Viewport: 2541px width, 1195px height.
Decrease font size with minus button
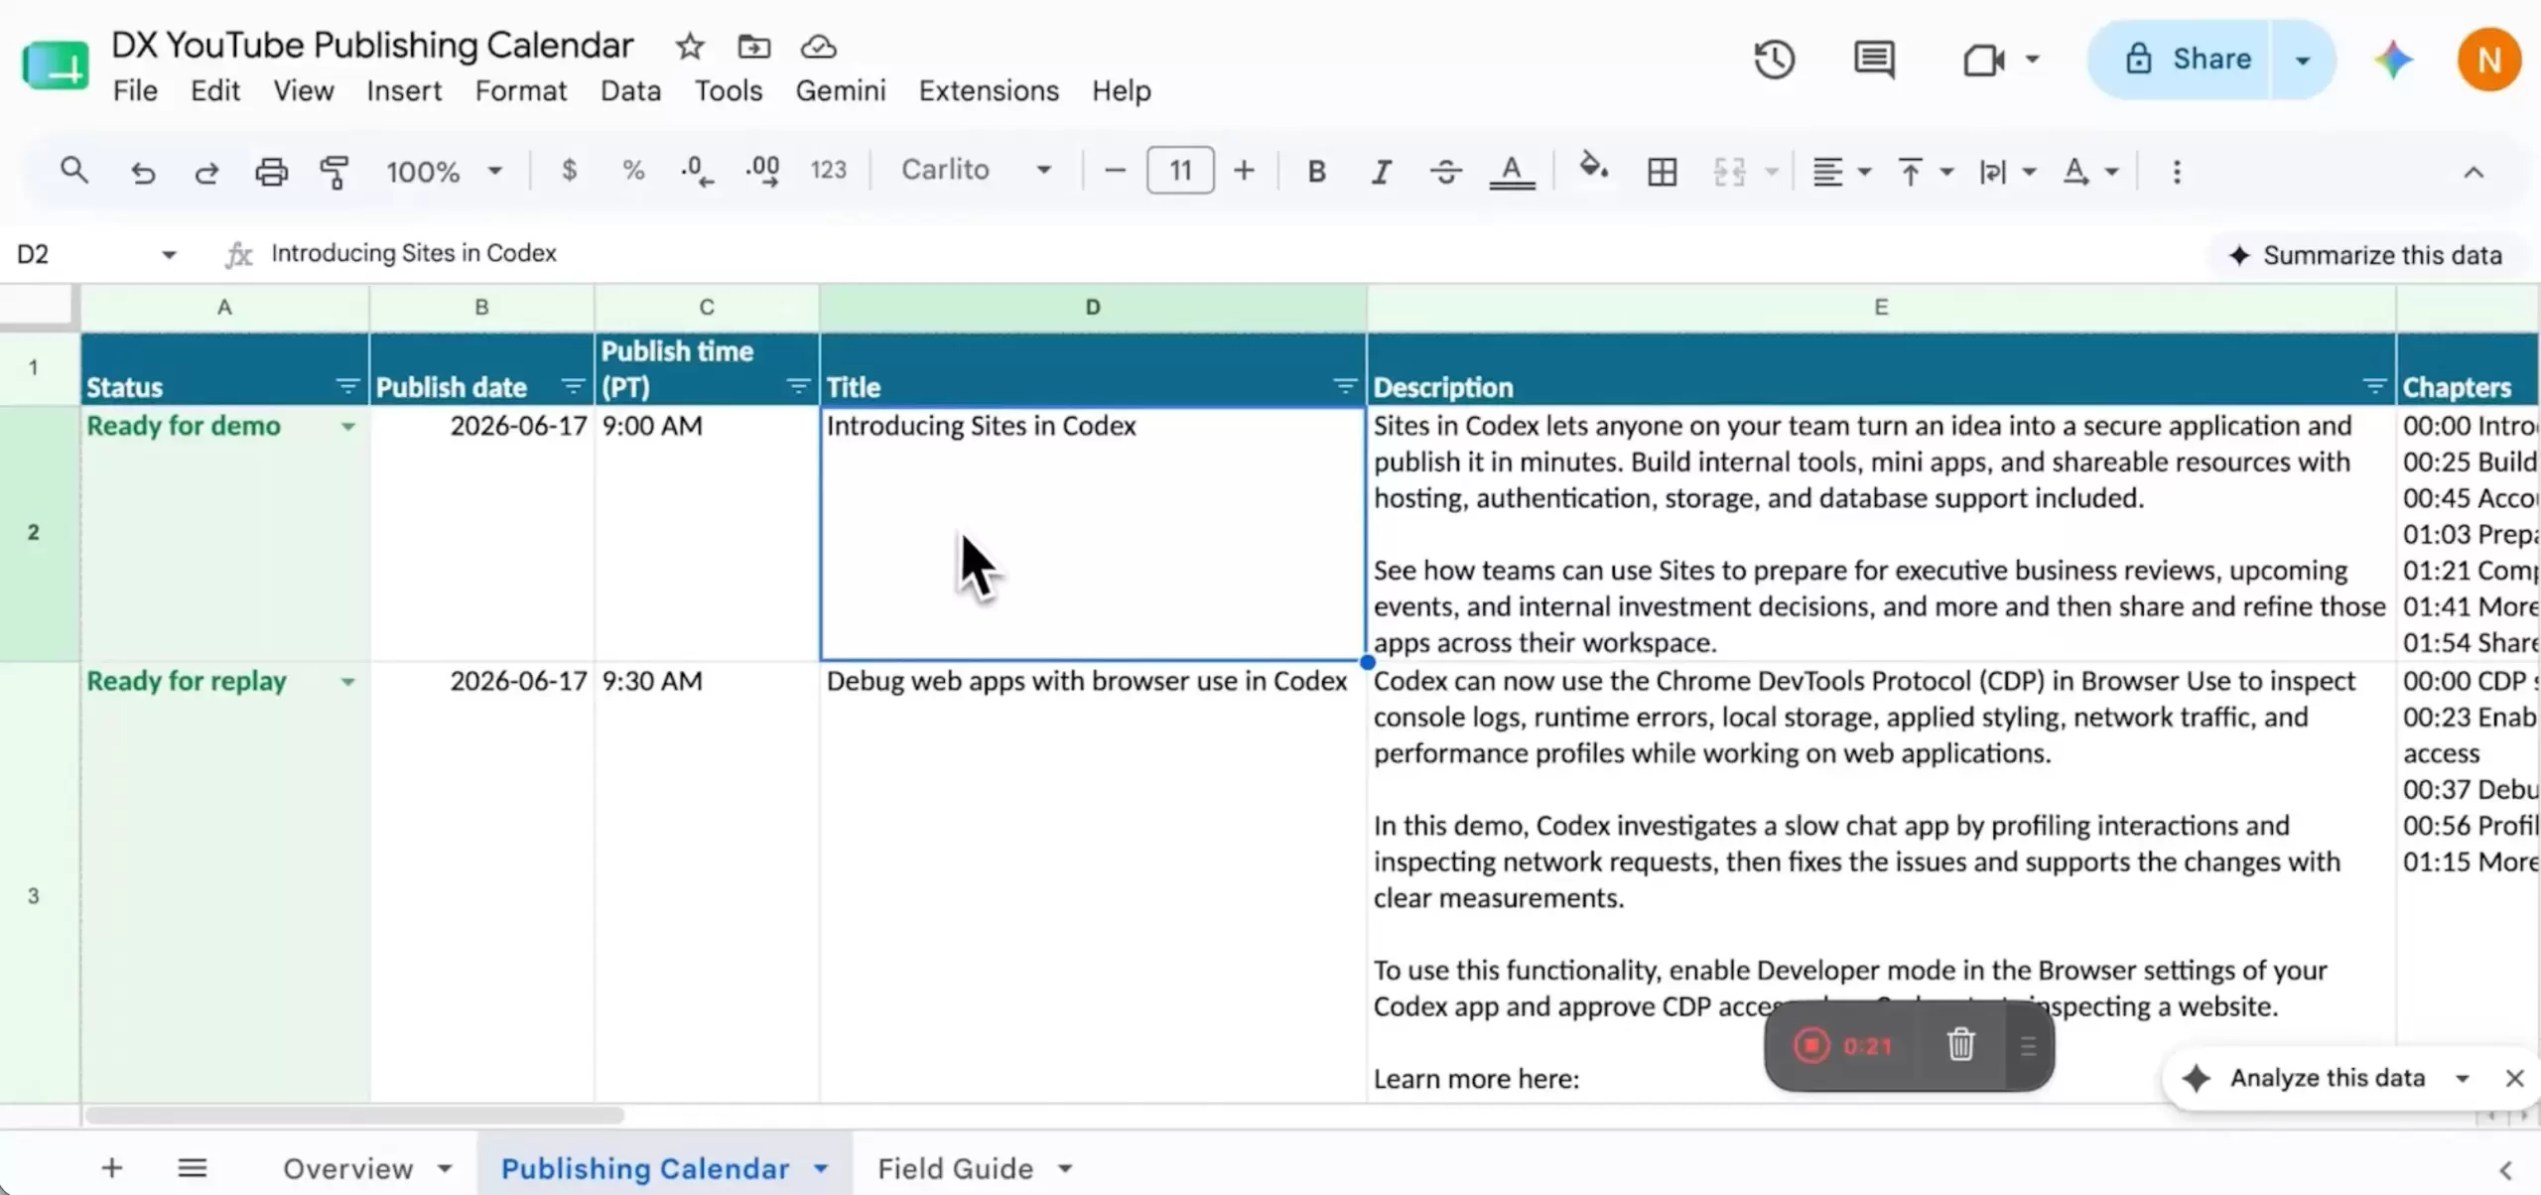coord(1115,171)
